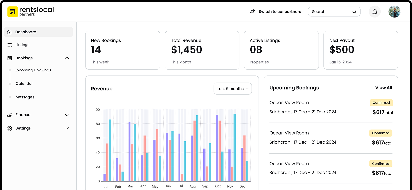This screenshot has width=412, height=190.
Task: Click the rentslocal partners logo
Action: click(30, 12)
